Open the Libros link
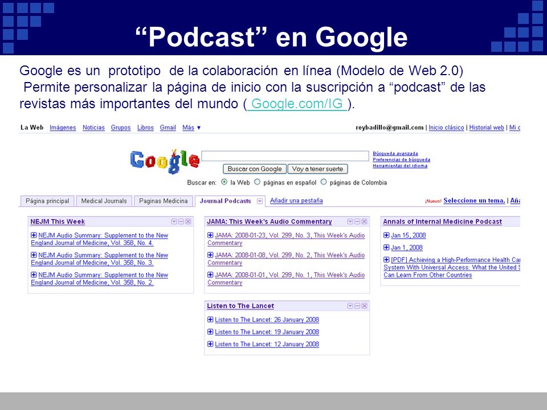Viewport: 547px width, 410px height. (145, 128)
